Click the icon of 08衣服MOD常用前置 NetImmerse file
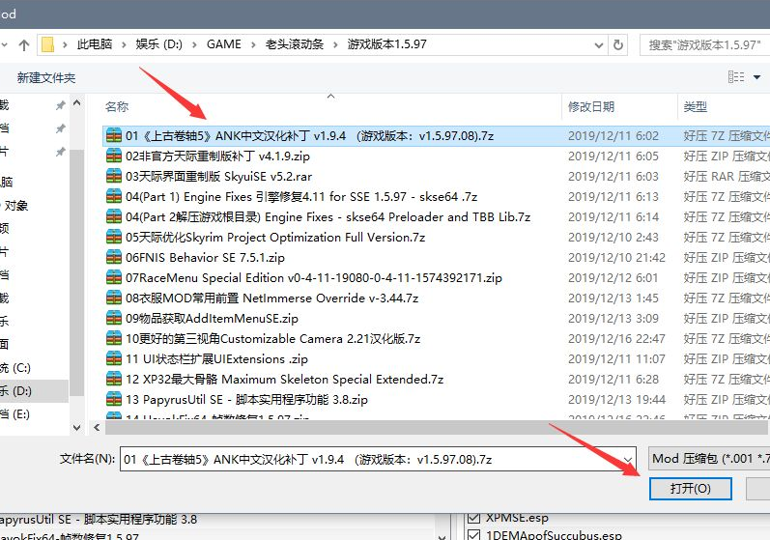The image size is (770, 540). (113, 298)
